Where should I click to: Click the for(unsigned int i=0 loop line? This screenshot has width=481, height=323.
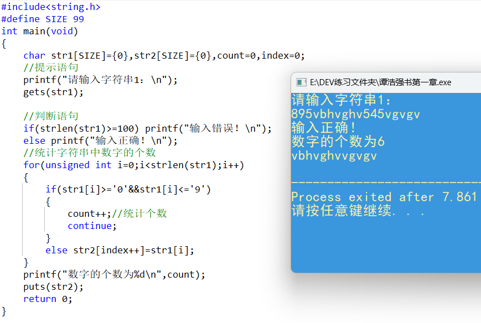coord(134,165)
